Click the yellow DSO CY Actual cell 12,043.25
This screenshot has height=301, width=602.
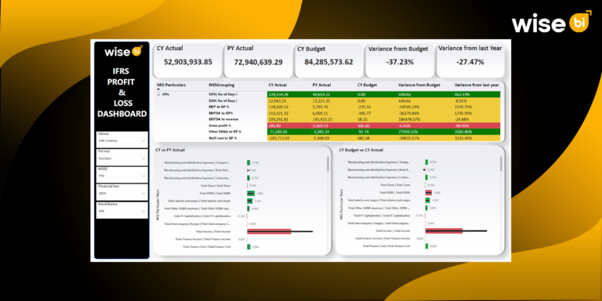289,100
